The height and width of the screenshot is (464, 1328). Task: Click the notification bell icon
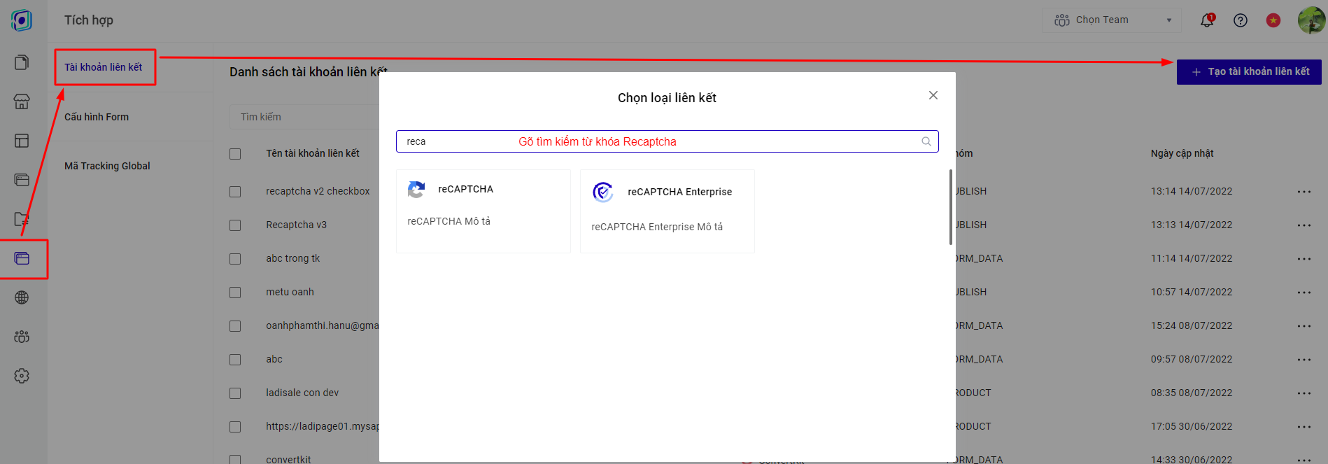1206,20
